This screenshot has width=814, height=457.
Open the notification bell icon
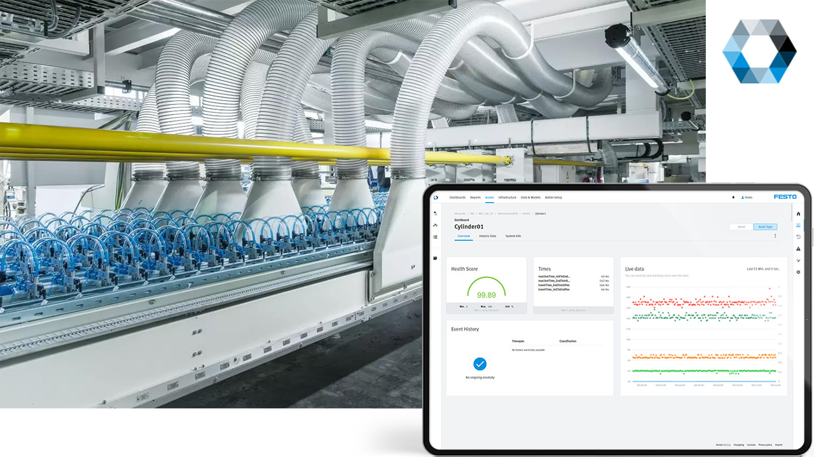733,197
